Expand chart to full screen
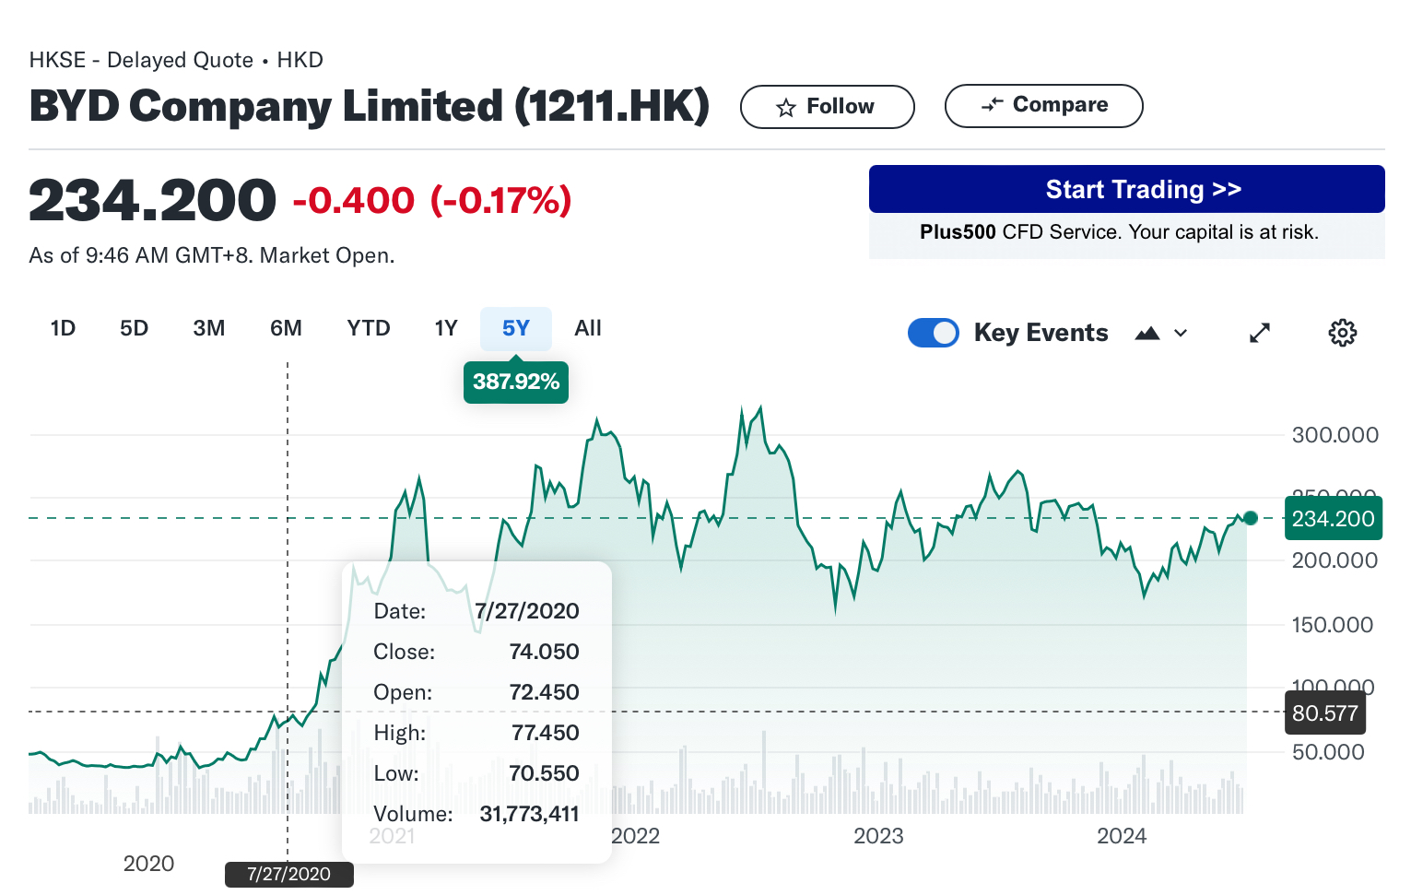1411x895 pixels. coord(1259,333)
